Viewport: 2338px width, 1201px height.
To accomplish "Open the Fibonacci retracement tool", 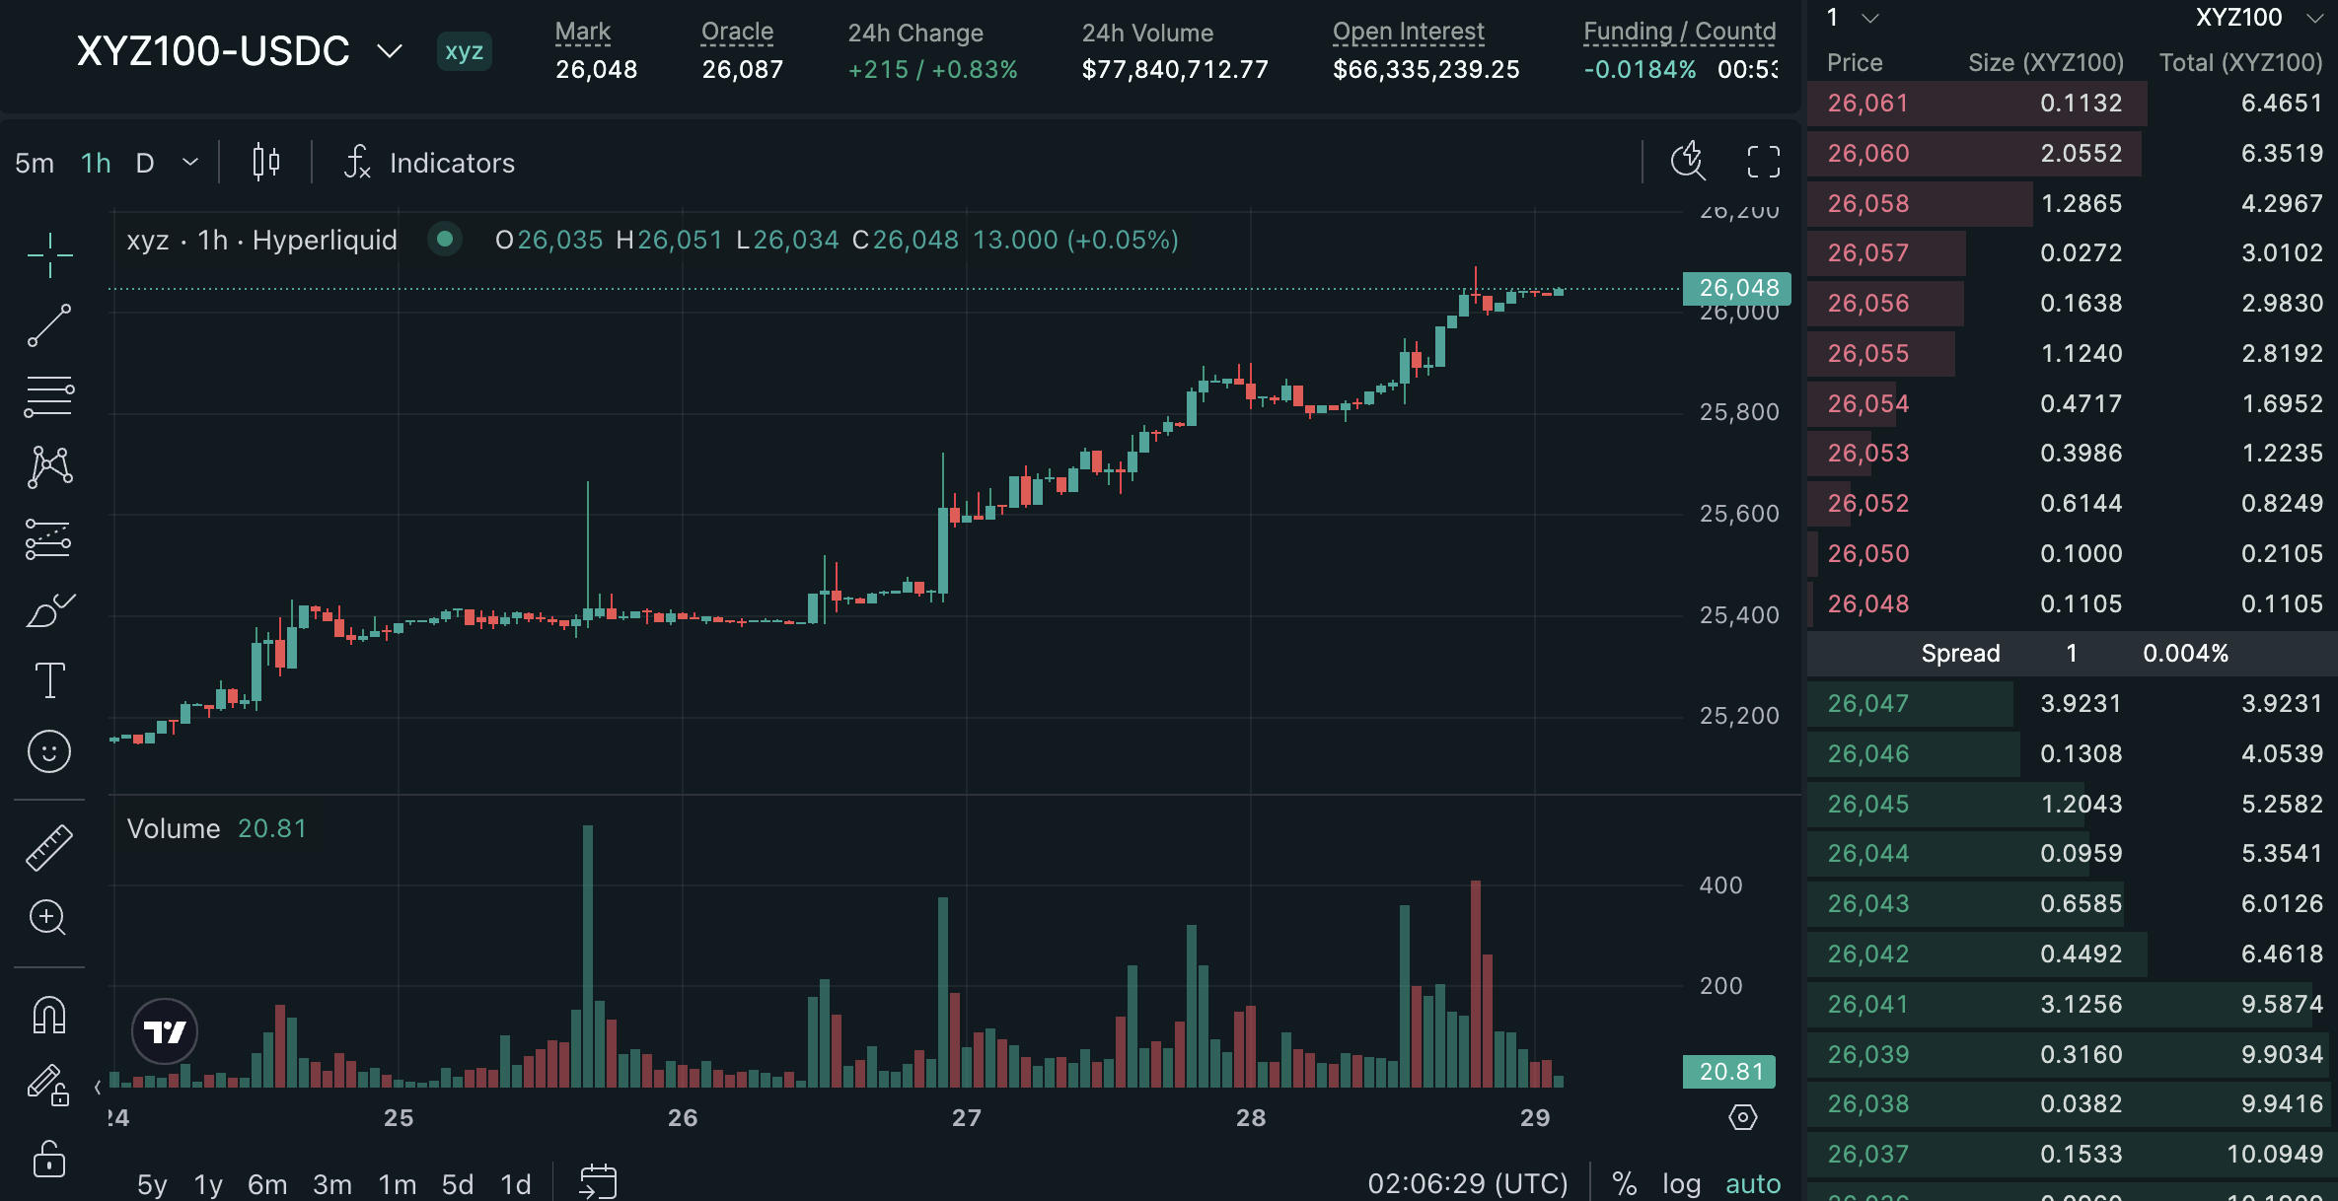I will click(x=49, y=396).
